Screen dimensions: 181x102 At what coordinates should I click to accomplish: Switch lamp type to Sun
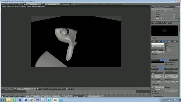pos(159,41)
